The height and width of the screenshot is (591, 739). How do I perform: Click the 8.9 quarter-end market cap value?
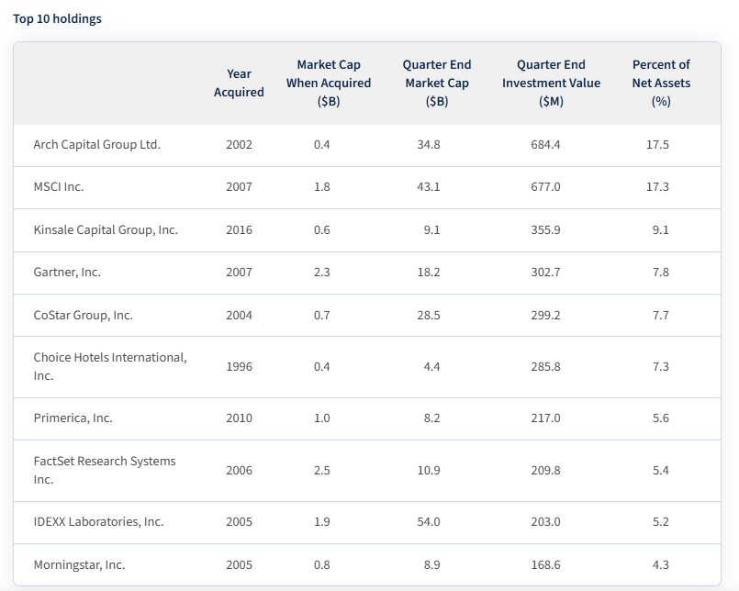click(x=431, y=564)
